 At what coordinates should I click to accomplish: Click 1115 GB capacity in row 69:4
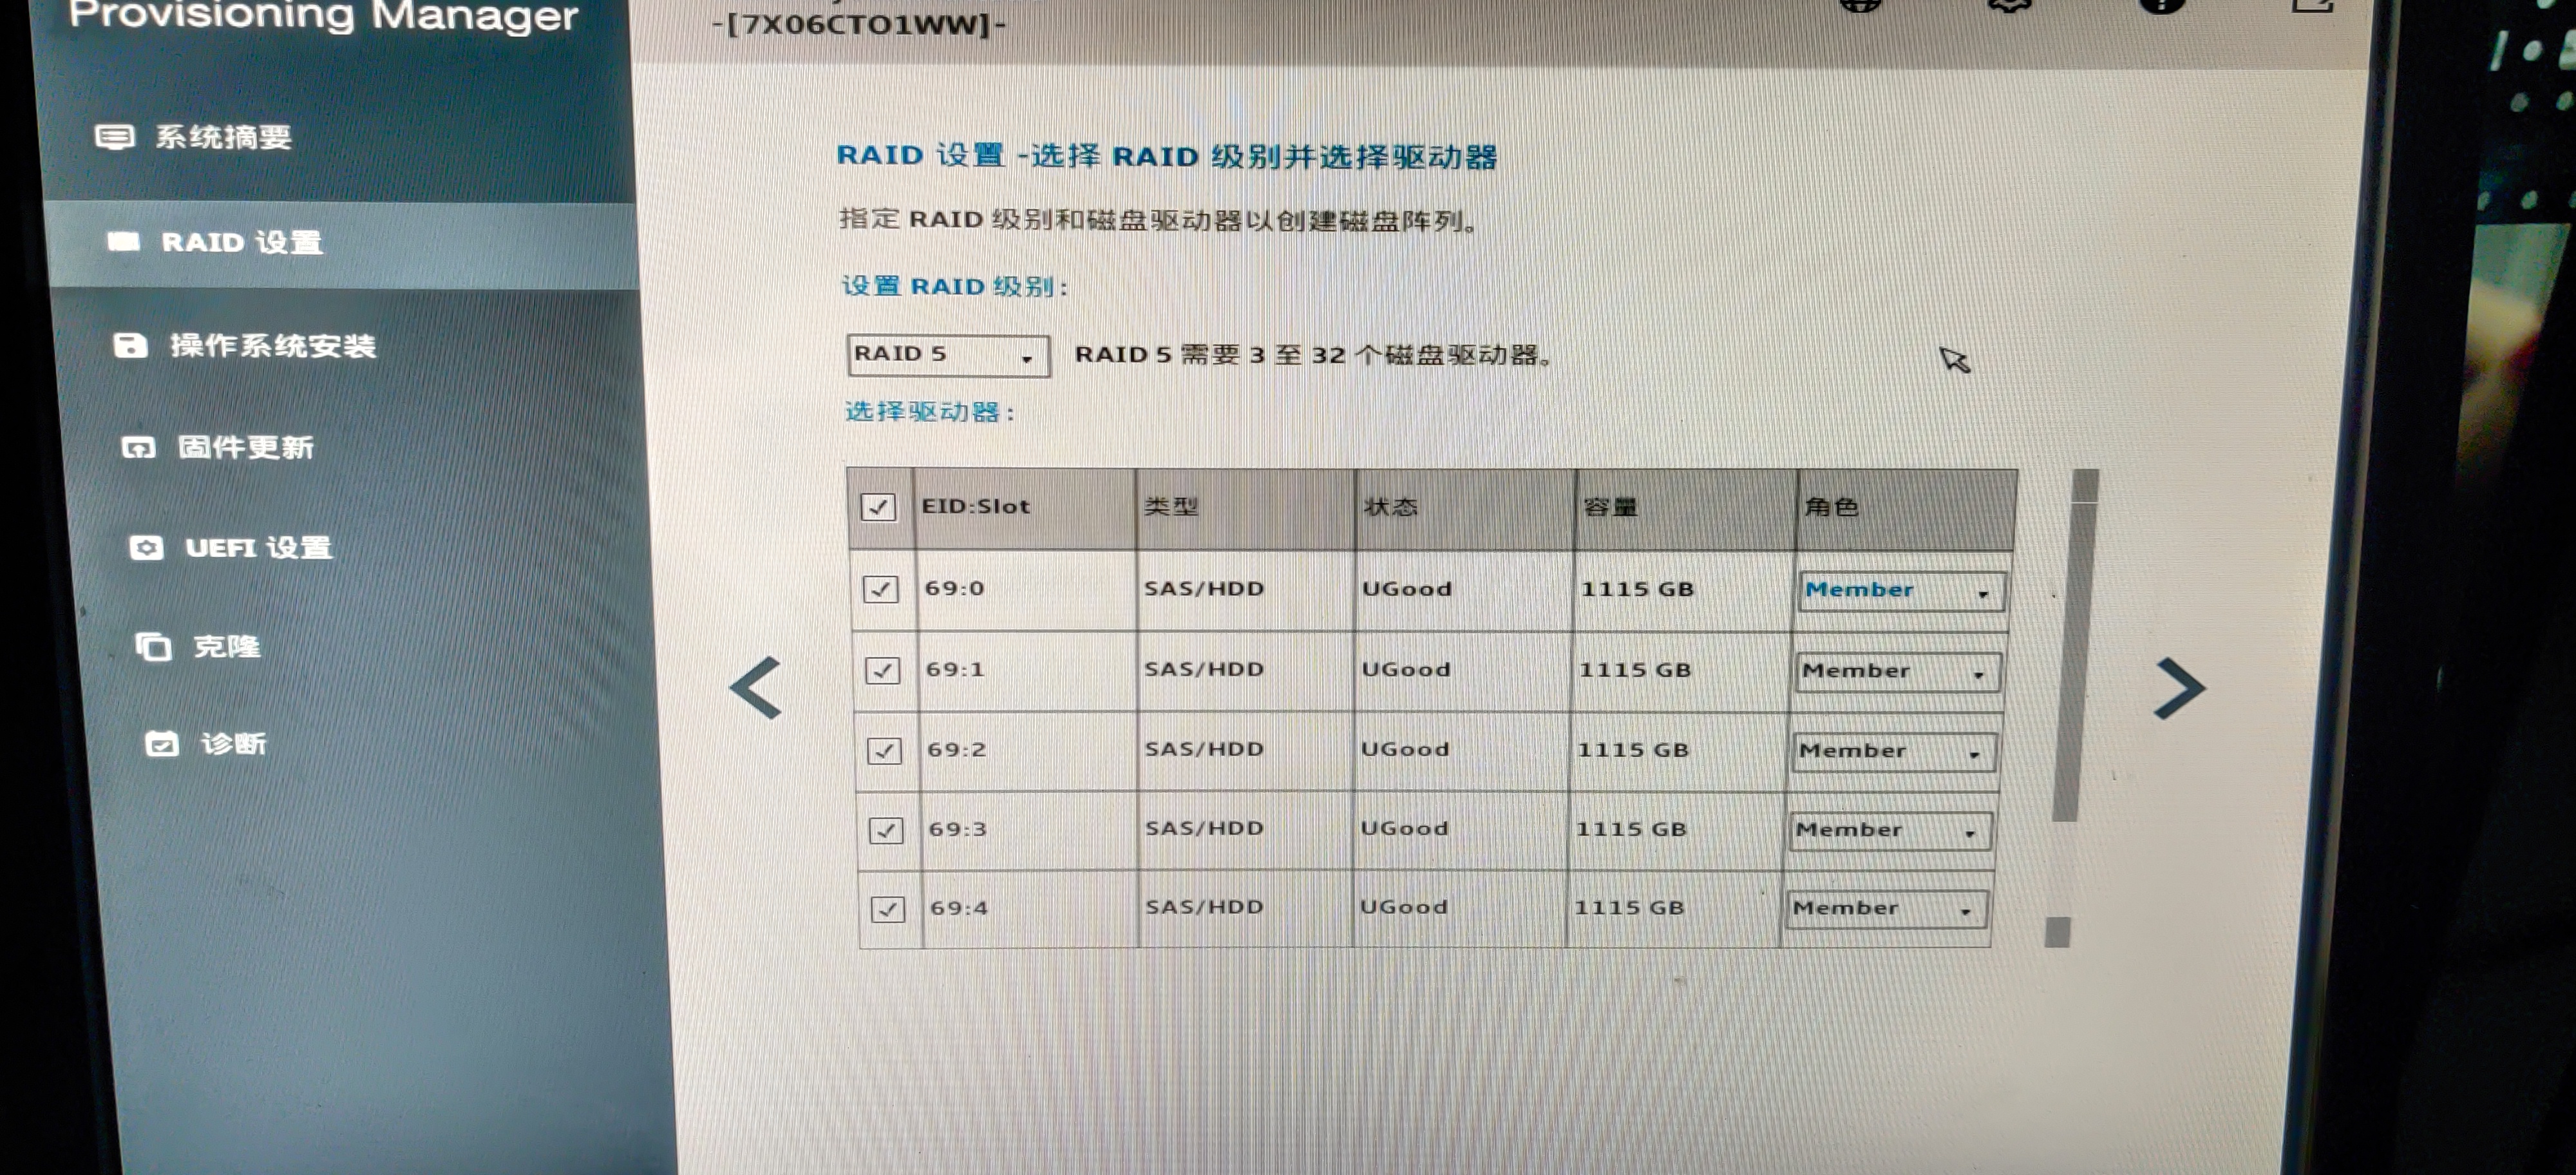tap(1630, 908)
